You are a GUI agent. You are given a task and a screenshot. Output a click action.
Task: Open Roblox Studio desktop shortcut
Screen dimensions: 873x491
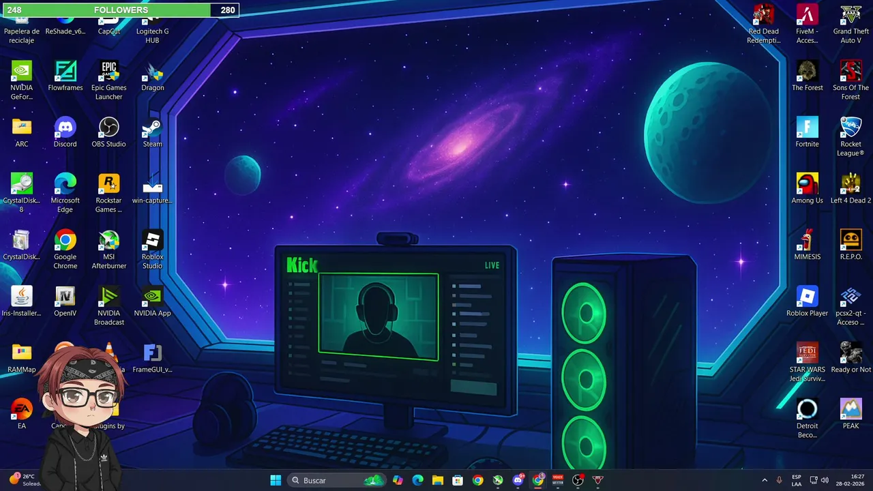pos(153,250)
